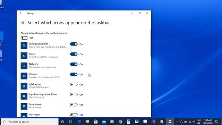Open the Mail app from the taskbar

[104, 122]
